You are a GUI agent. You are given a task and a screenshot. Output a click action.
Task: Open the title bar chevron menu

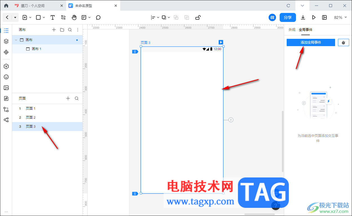302,6
